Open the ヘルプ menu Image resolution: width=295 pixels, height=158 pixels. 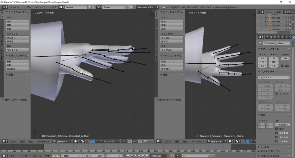pos(53,7)
